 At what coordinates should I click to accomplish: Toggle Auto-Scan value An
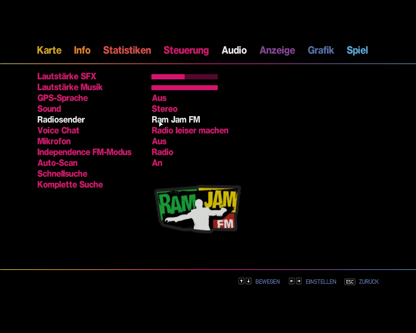coord(157,163)
